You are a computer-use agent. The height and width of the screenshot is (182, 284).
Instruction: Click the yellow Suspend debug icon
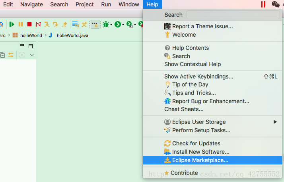point(21,24)
